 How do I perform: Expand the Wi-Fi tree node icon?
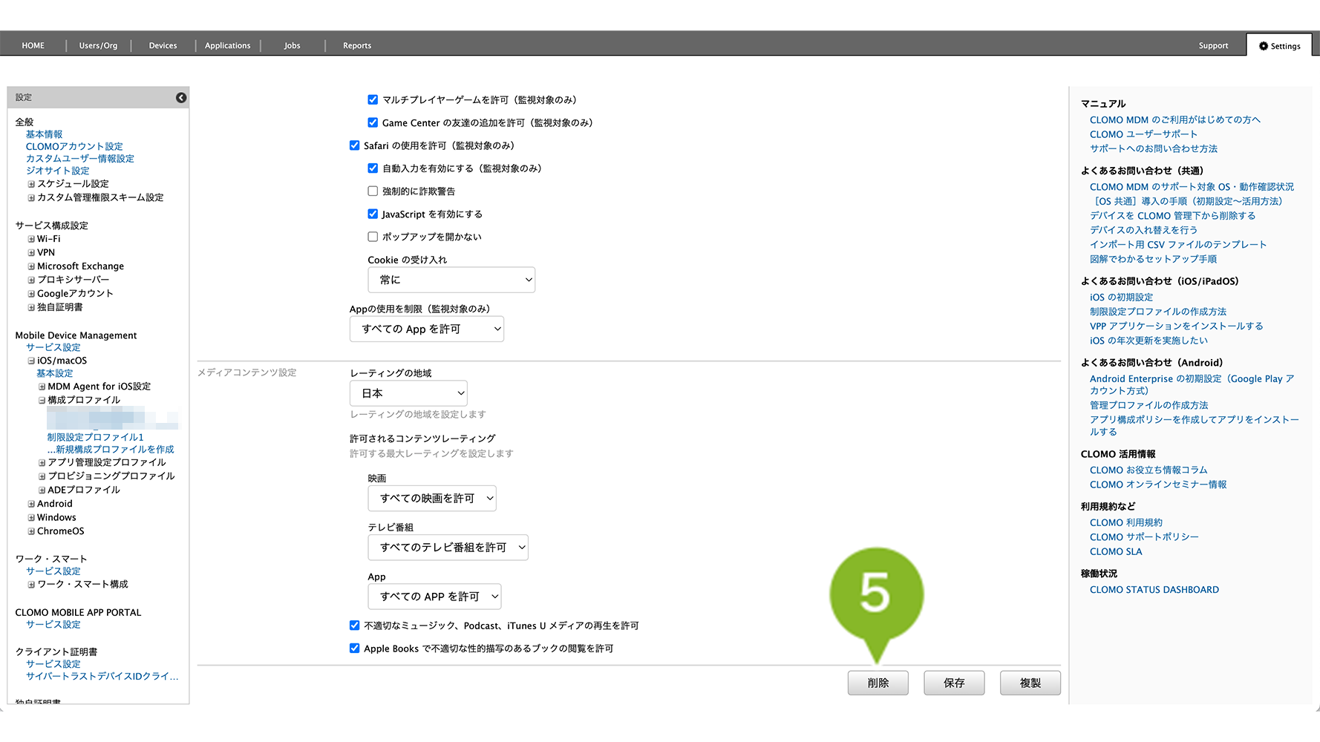31,240
